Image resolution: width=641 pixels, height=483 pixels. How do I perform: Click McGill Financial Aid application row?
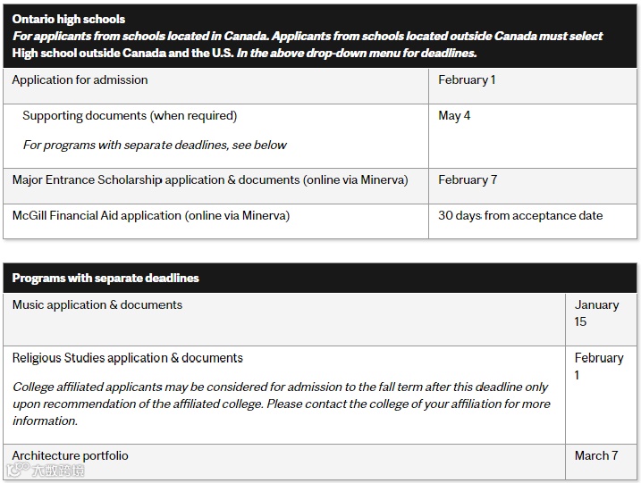tap(151, 215)
